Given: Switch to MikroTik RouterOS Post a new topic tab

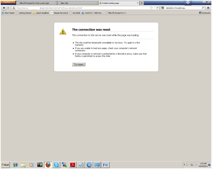Looking at the screenshot, I should click(37, 3).
